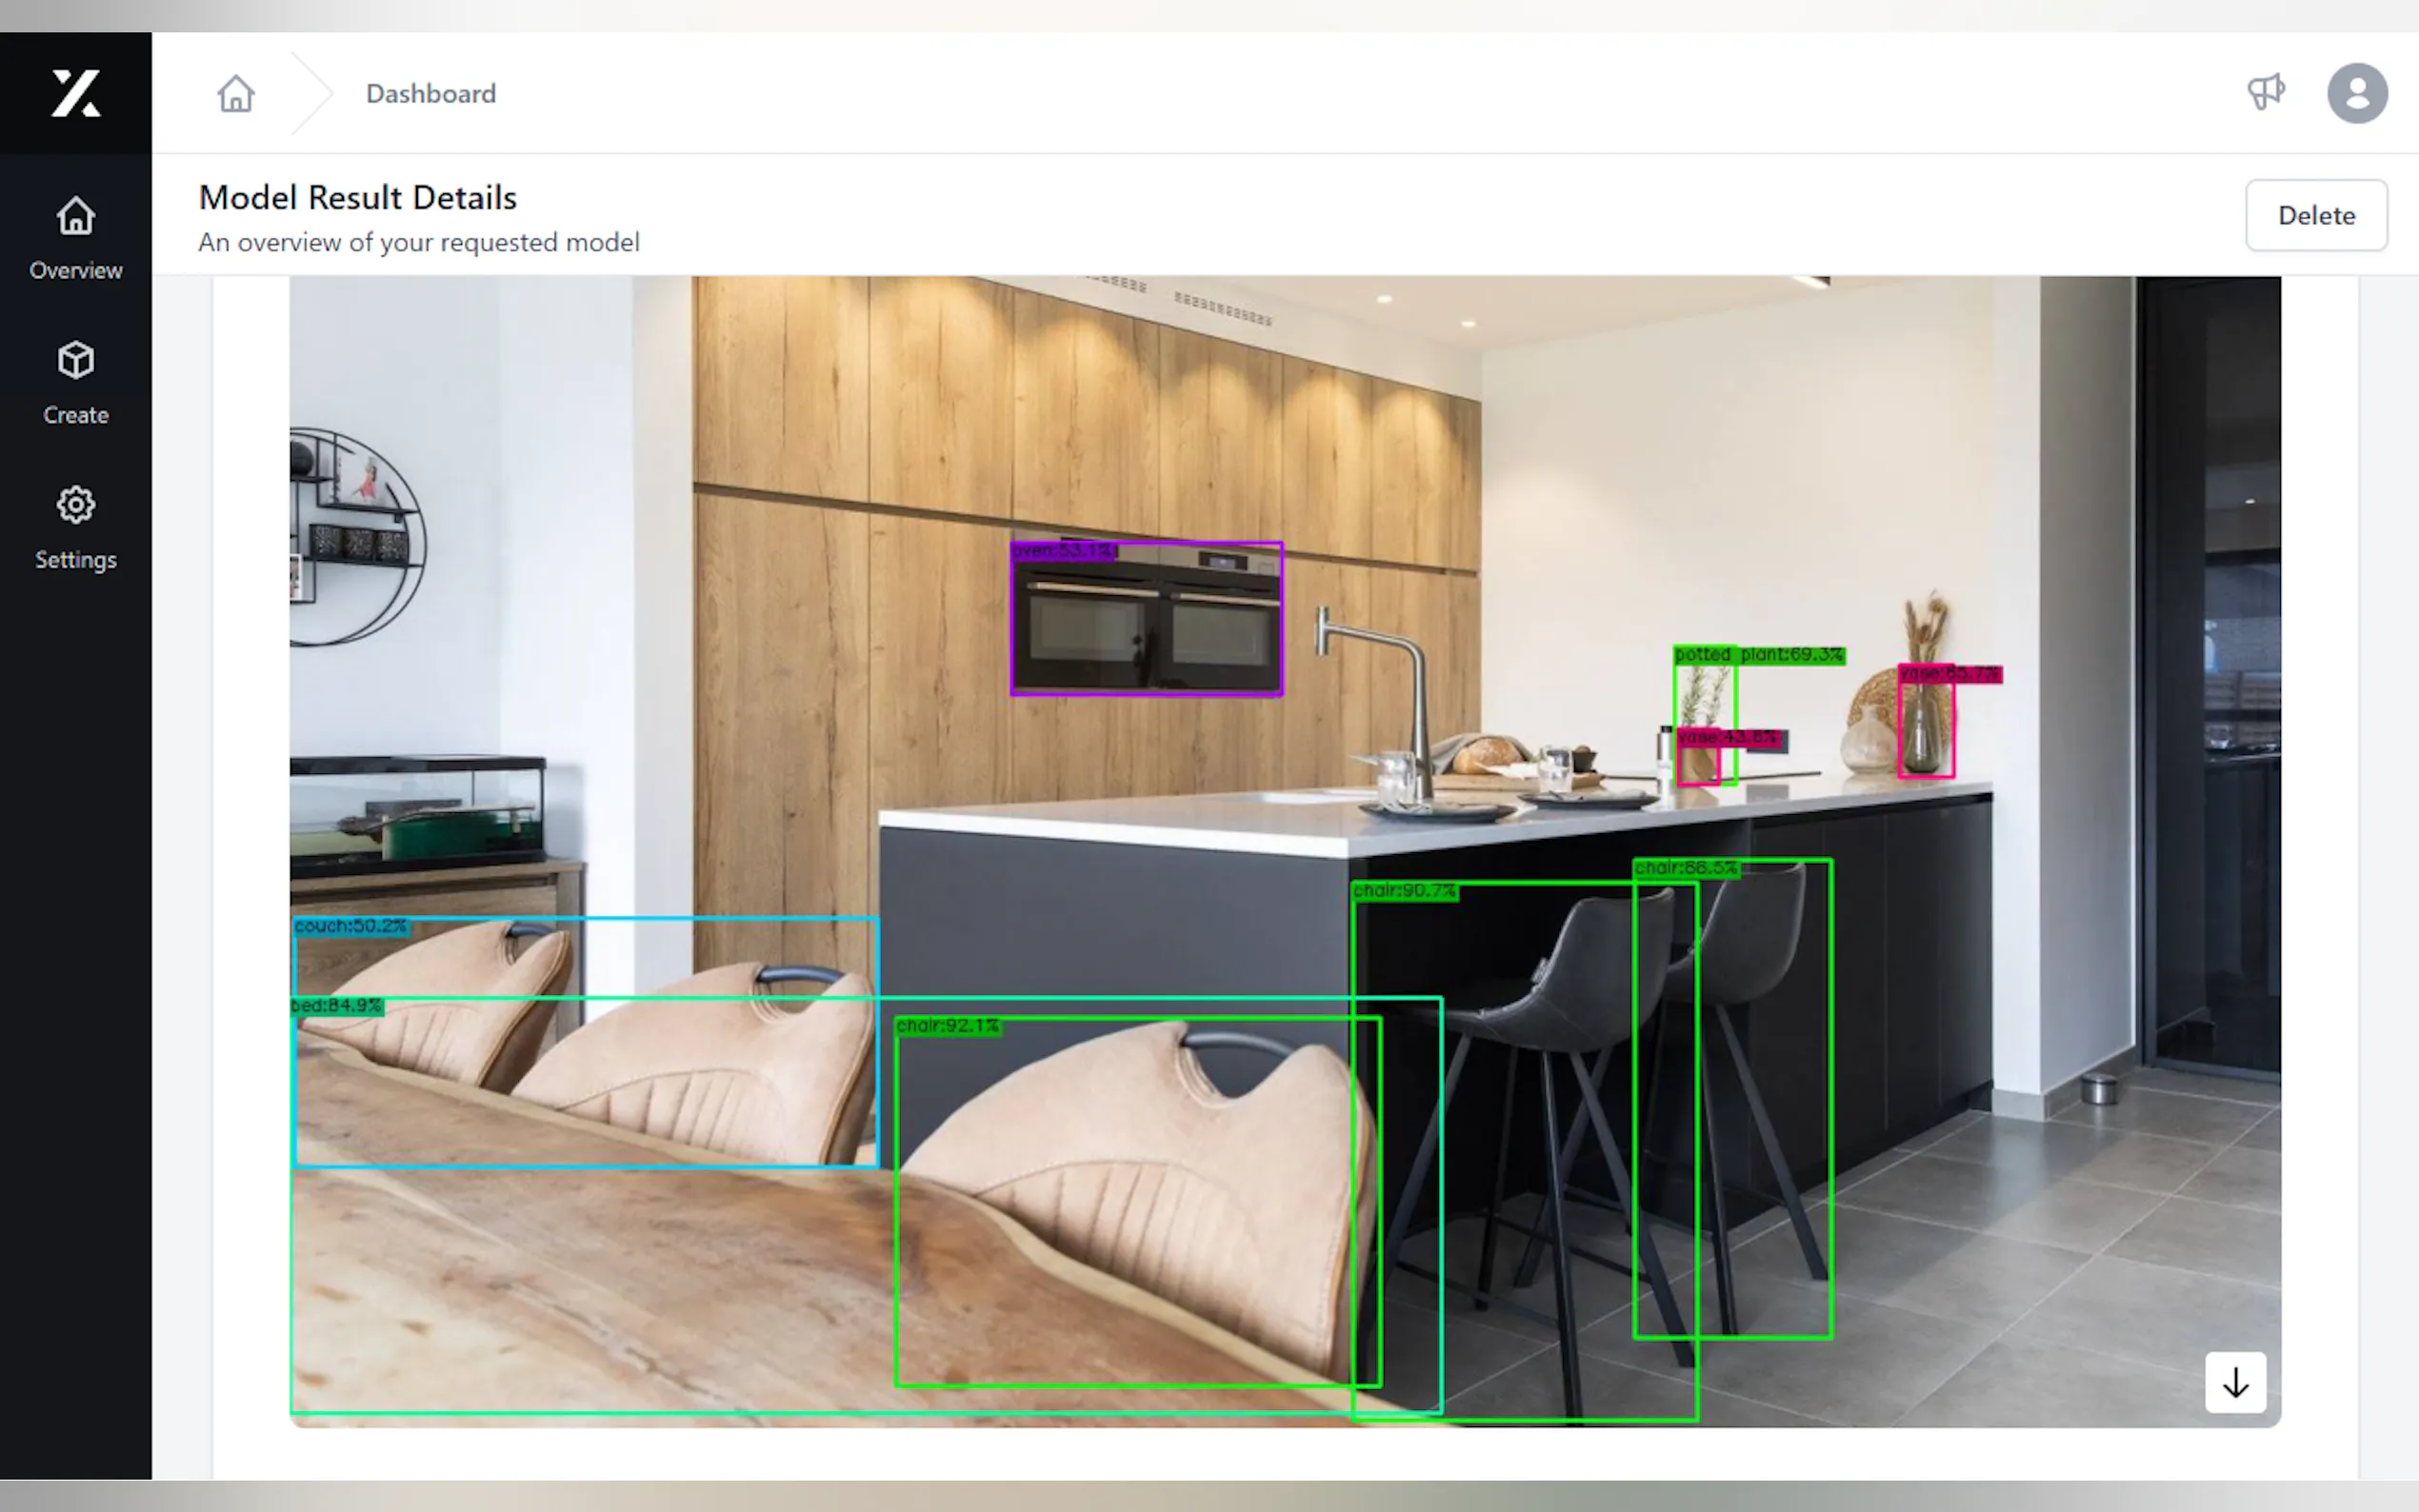The height and width of the screenshot is (1512, 2419).
Task: Click the chair 90.7% label
Action: [1404, 890]
